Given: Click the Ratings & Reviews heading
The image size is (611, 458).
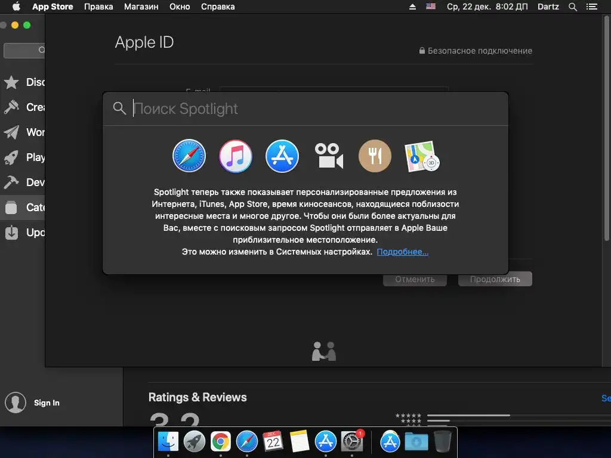Looking at the screenshot, I should coord(198,397).
